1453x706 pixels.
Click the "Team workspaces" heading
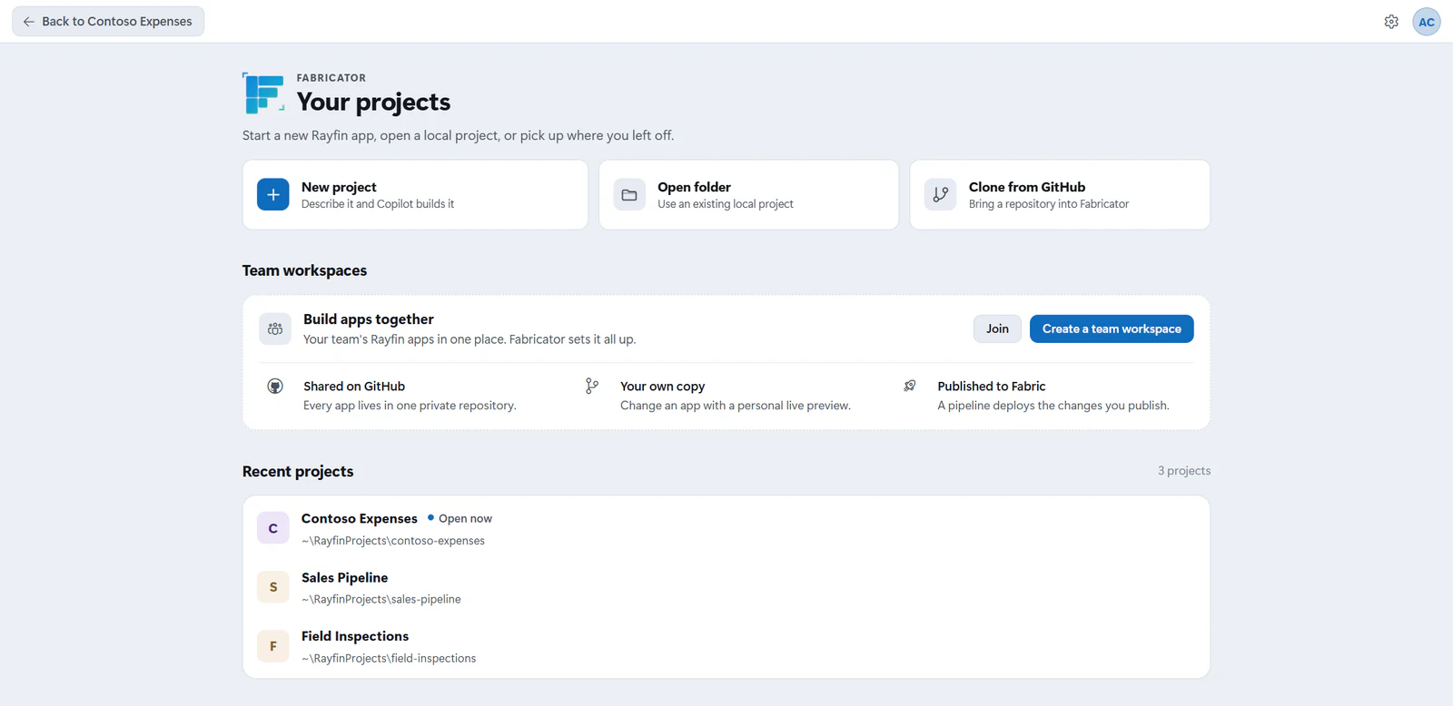pyautogui.click(x=304, y=270)
